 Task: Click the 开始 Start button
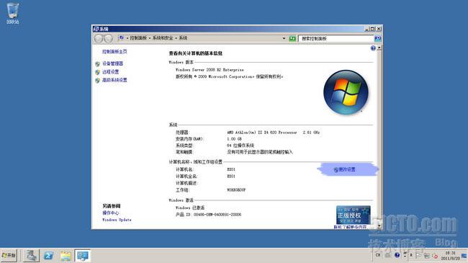(9, 256)
